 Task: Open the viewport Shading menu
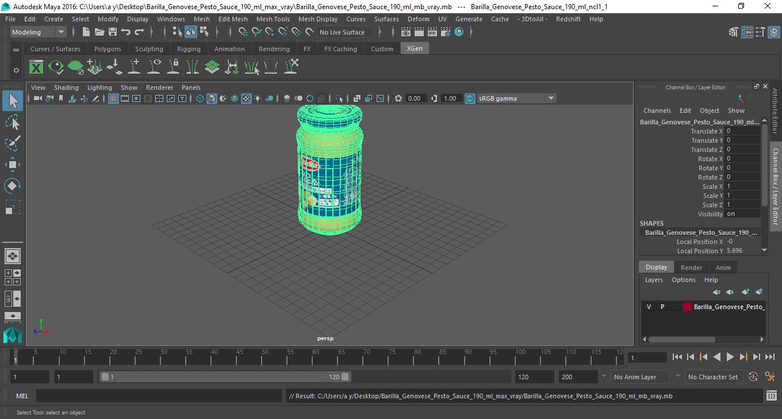tap(66, 87)
